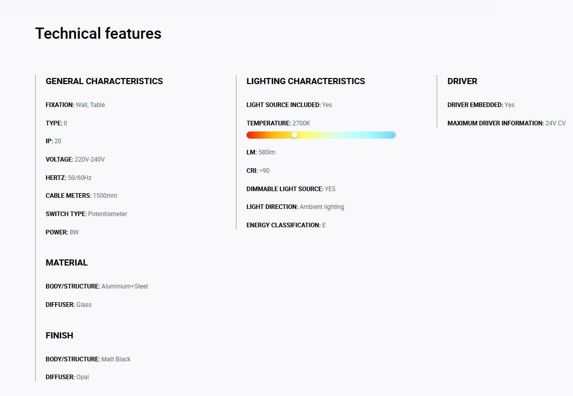
Task: Select the LIGHTING CHARACTERISTICS heading
Action: pos(305,81)
